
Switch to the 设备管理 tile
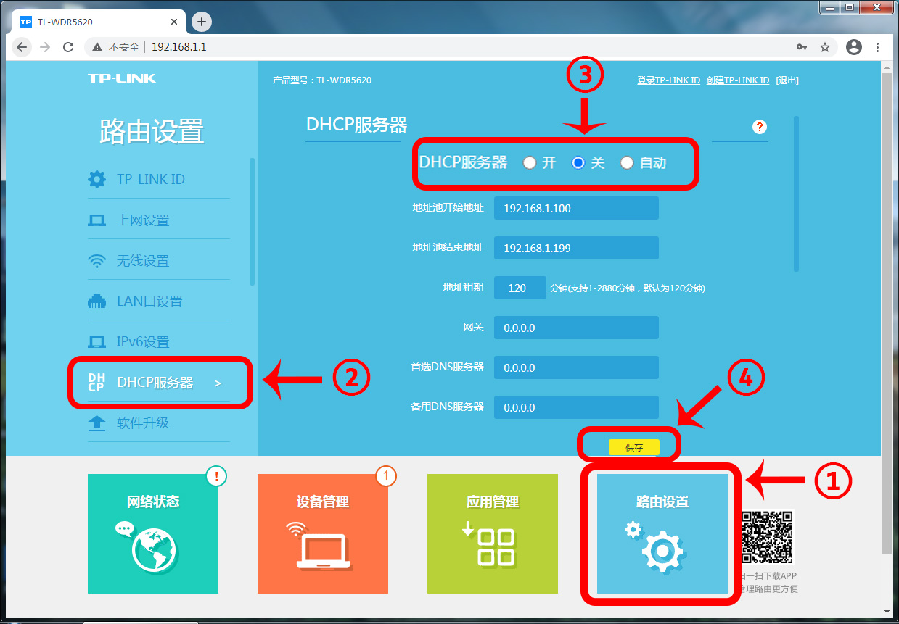[323, 533]
